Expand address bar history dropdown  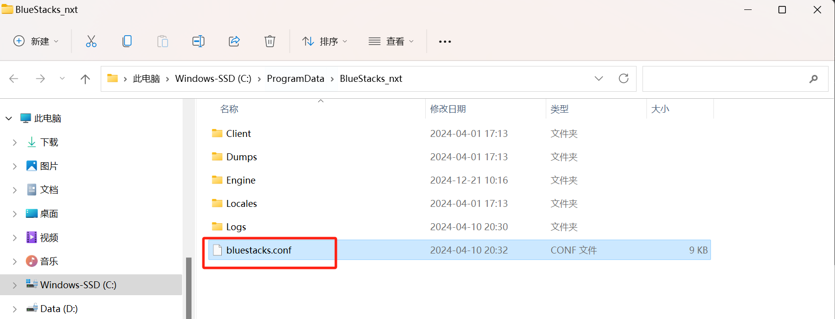tap(599, 78)
